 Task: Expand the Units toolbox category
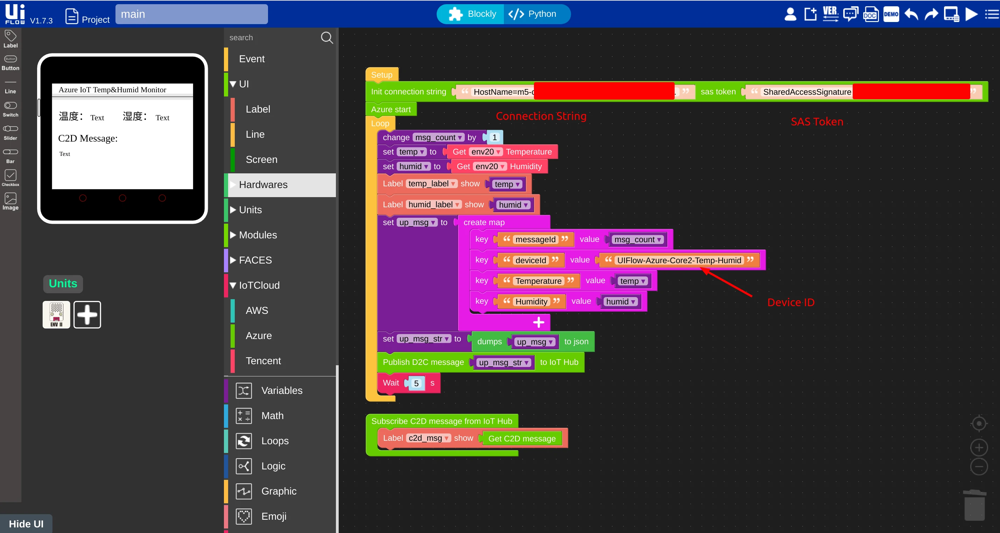pos(233,210)
